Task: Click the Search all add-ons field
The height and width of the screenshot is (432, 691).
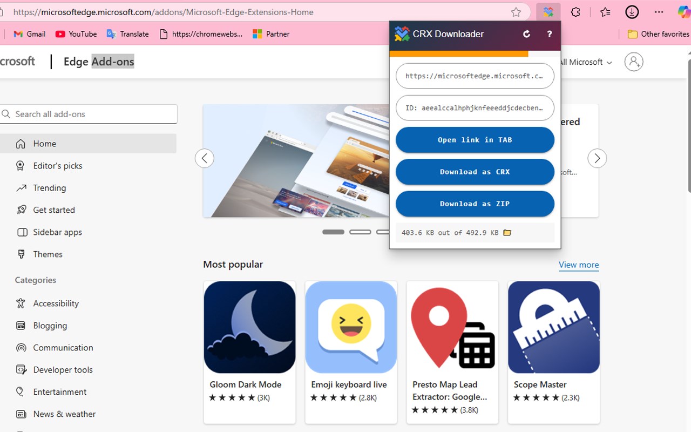Action: pos(89,114)
